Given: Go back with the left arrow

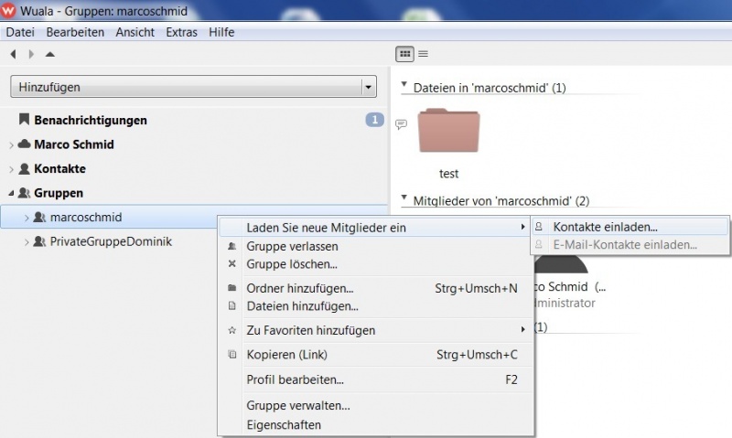Looking at the screenshot, I should [13, 54].
